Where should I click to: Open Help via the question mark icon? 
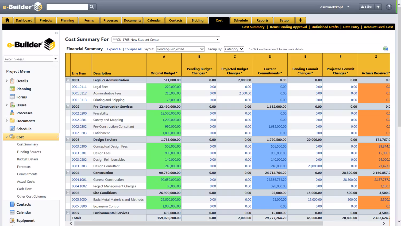click(389, 7)
